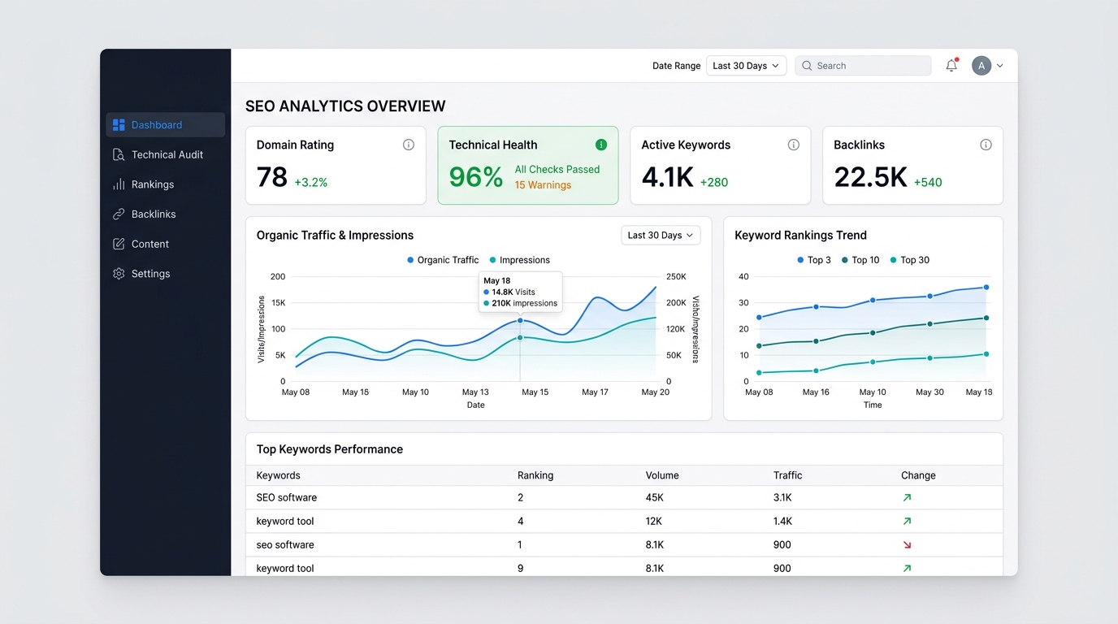The height and width of the screenshot is (624, 1118).
Task: Go to Technical Audit page
Action: click(x=166, y=154)
